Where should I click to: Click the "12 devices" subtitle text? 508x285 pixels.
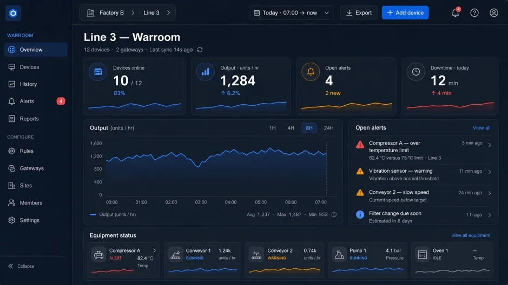[x=96, y=50]
